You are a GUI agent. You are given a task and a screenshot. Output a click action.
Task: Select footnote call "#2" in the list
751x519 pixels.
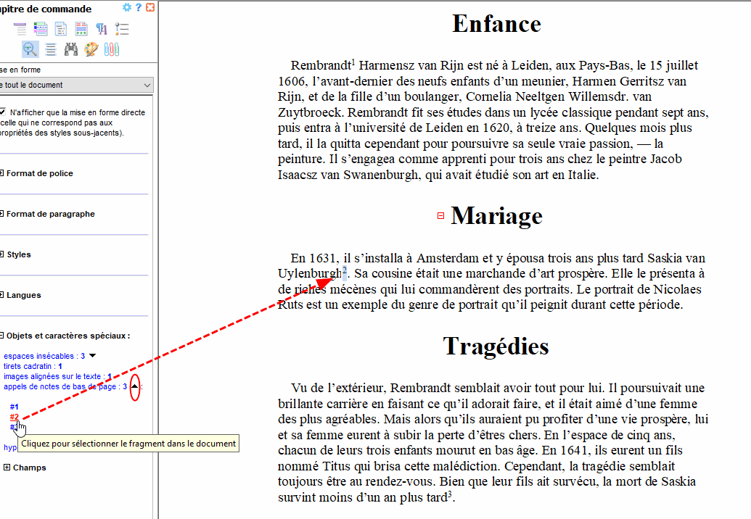pos(14,417)
